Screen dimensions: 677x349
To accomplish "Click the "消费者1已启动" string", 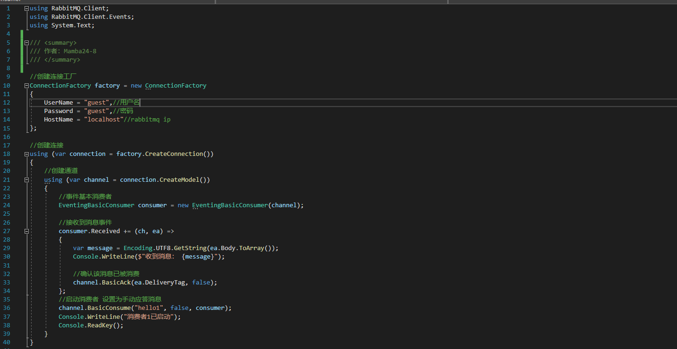I will 149,317.
